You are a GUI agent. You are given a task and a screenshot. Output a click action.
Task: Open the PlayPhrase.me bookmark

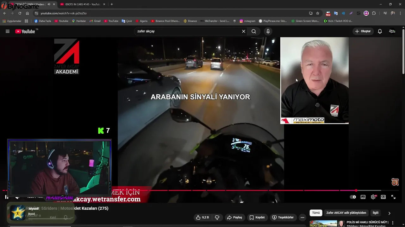(273, 21)
